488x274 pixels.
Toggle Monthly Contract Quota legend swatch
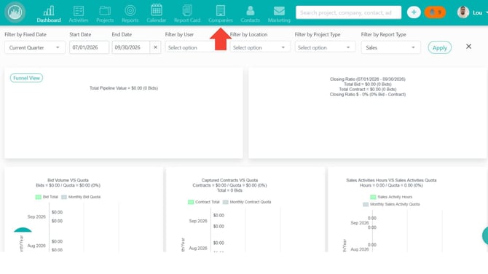225,202
